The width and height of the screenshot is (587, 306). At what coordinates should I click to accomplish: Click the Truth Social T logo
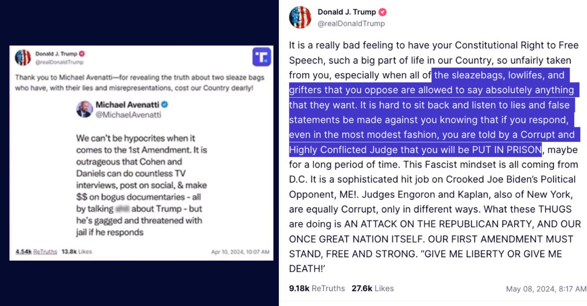pos(262,58)
